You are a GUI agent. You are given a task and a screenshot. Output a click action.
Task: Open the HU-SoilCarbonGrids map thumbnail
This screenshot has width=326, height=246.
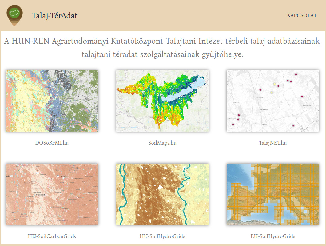pyautogui.click(x=52, y=194)
